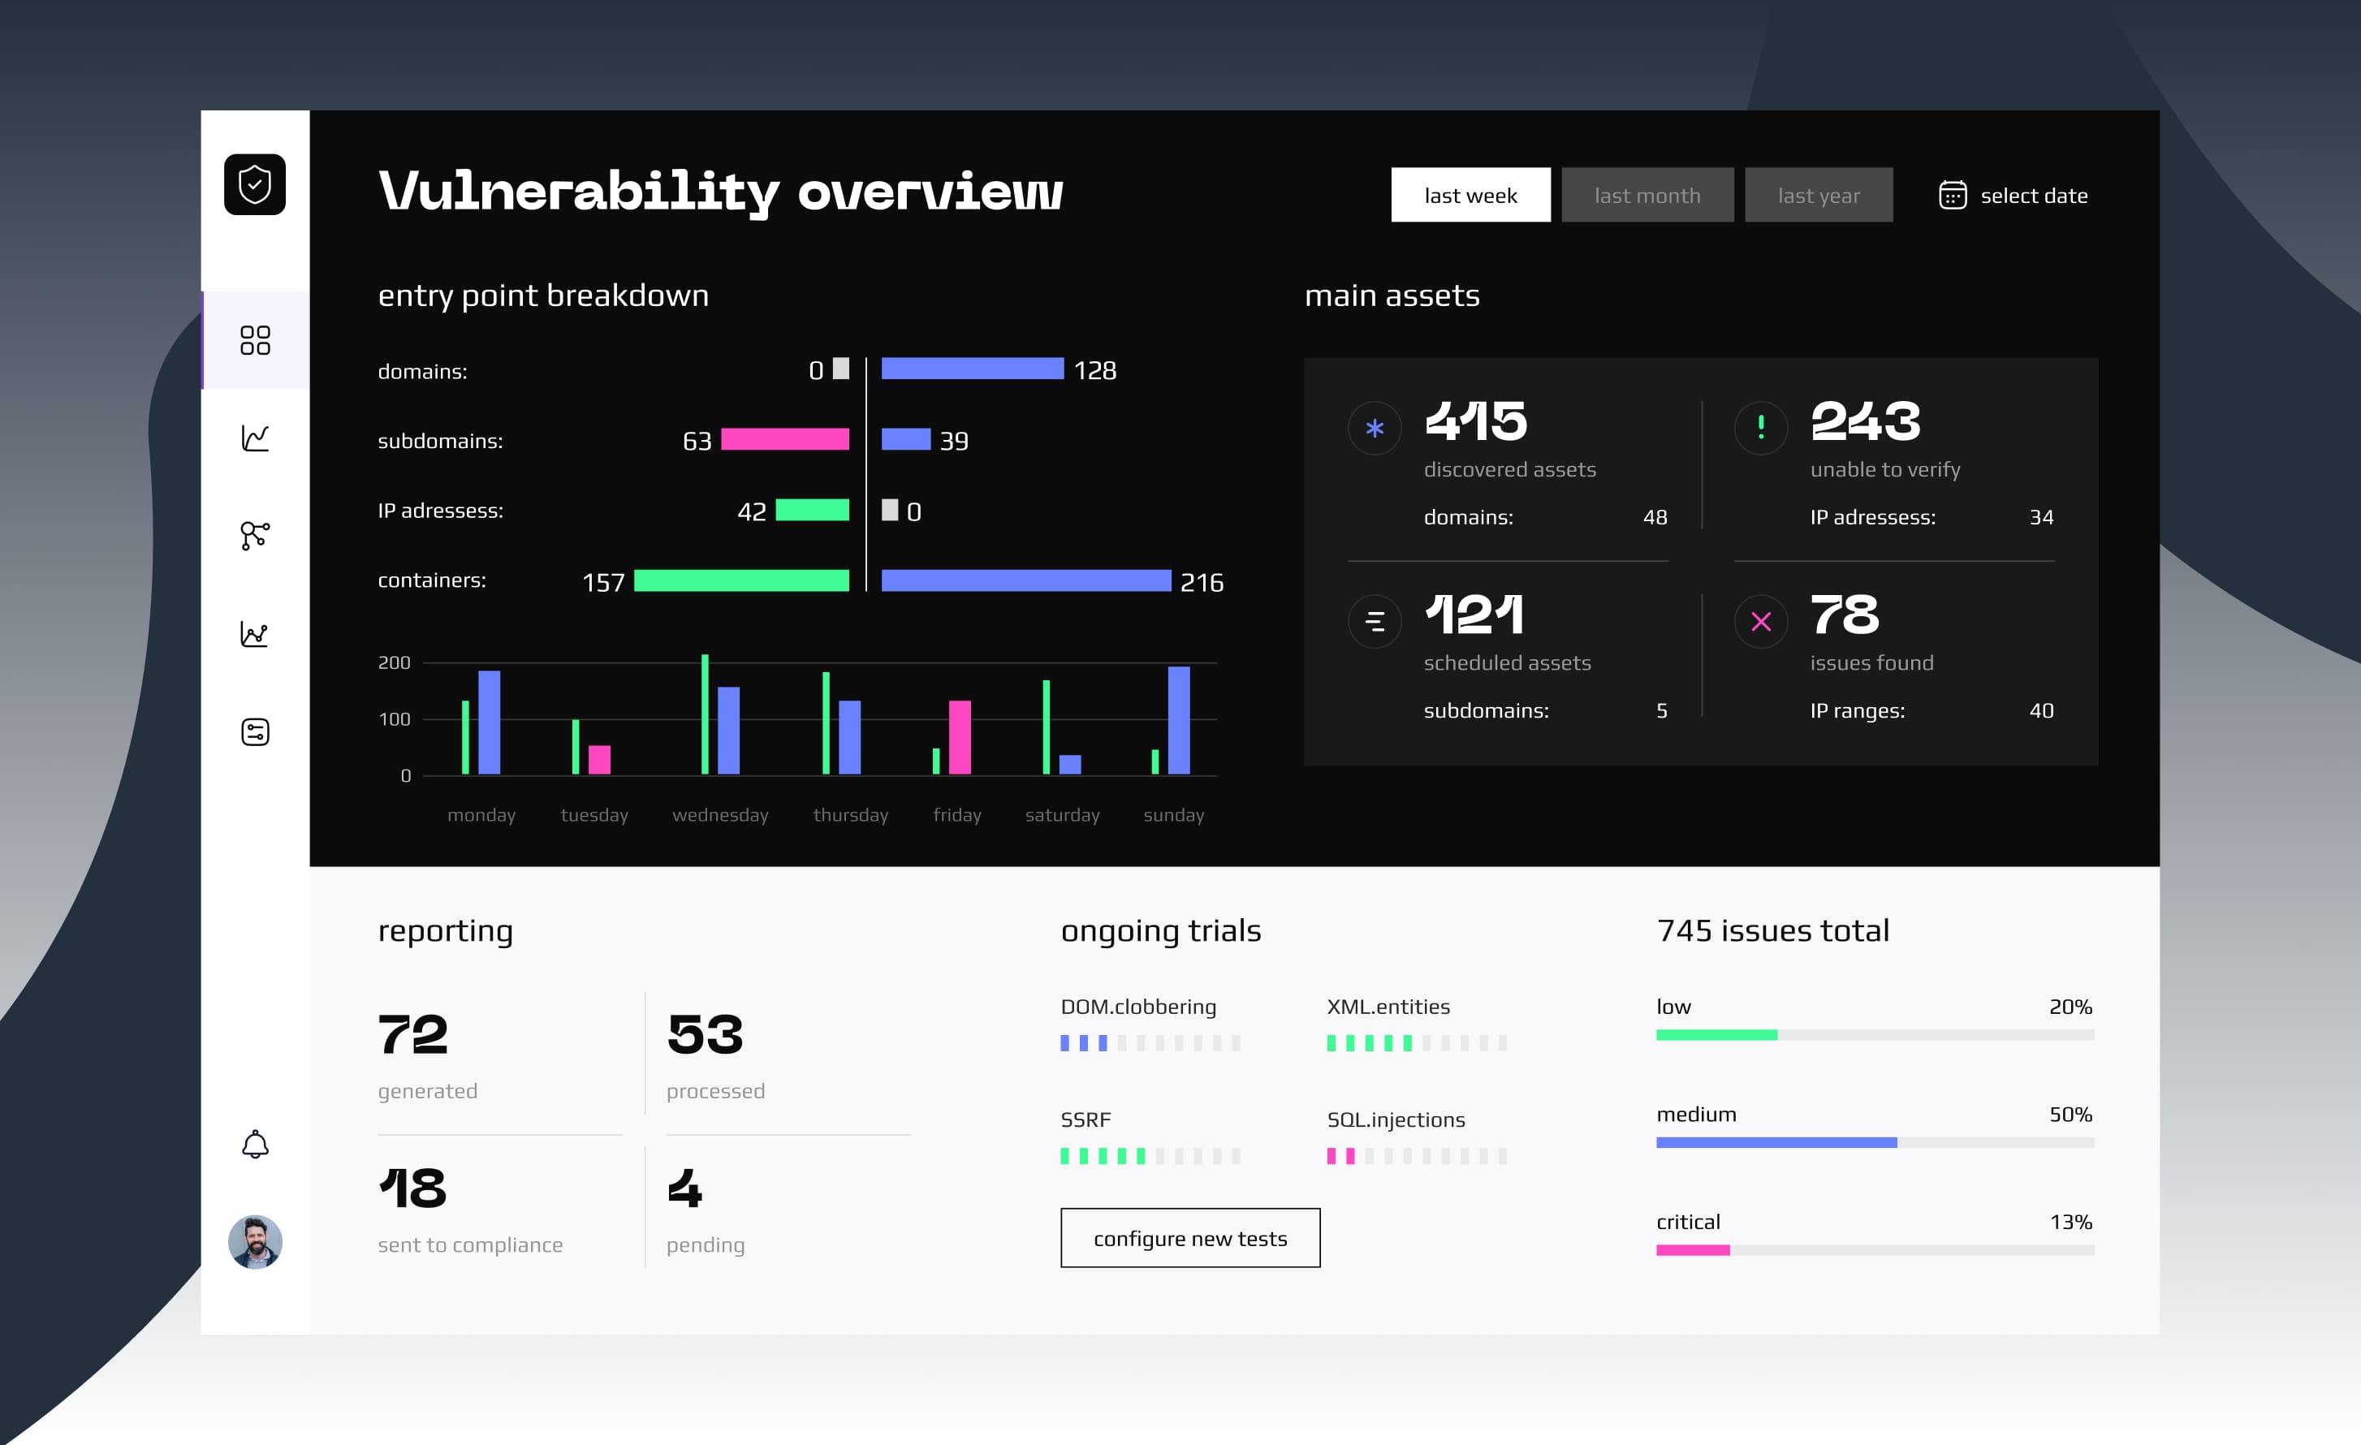Select the last week tab
The image size is (2361, 1445).
click(1470, 196)
